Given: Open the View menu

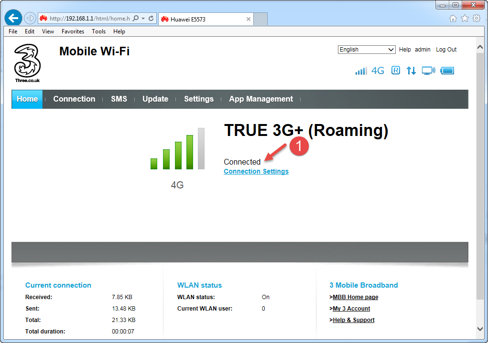Looking at the screenshot, I should (48, 31).
